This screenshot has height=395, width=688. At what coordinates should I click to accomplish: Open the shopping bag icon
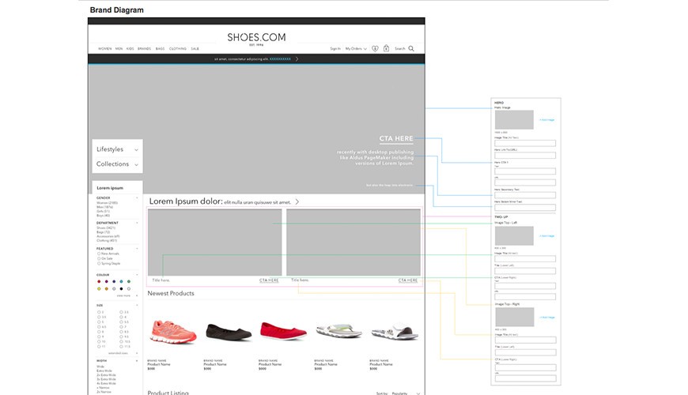[x=386, y=48]
